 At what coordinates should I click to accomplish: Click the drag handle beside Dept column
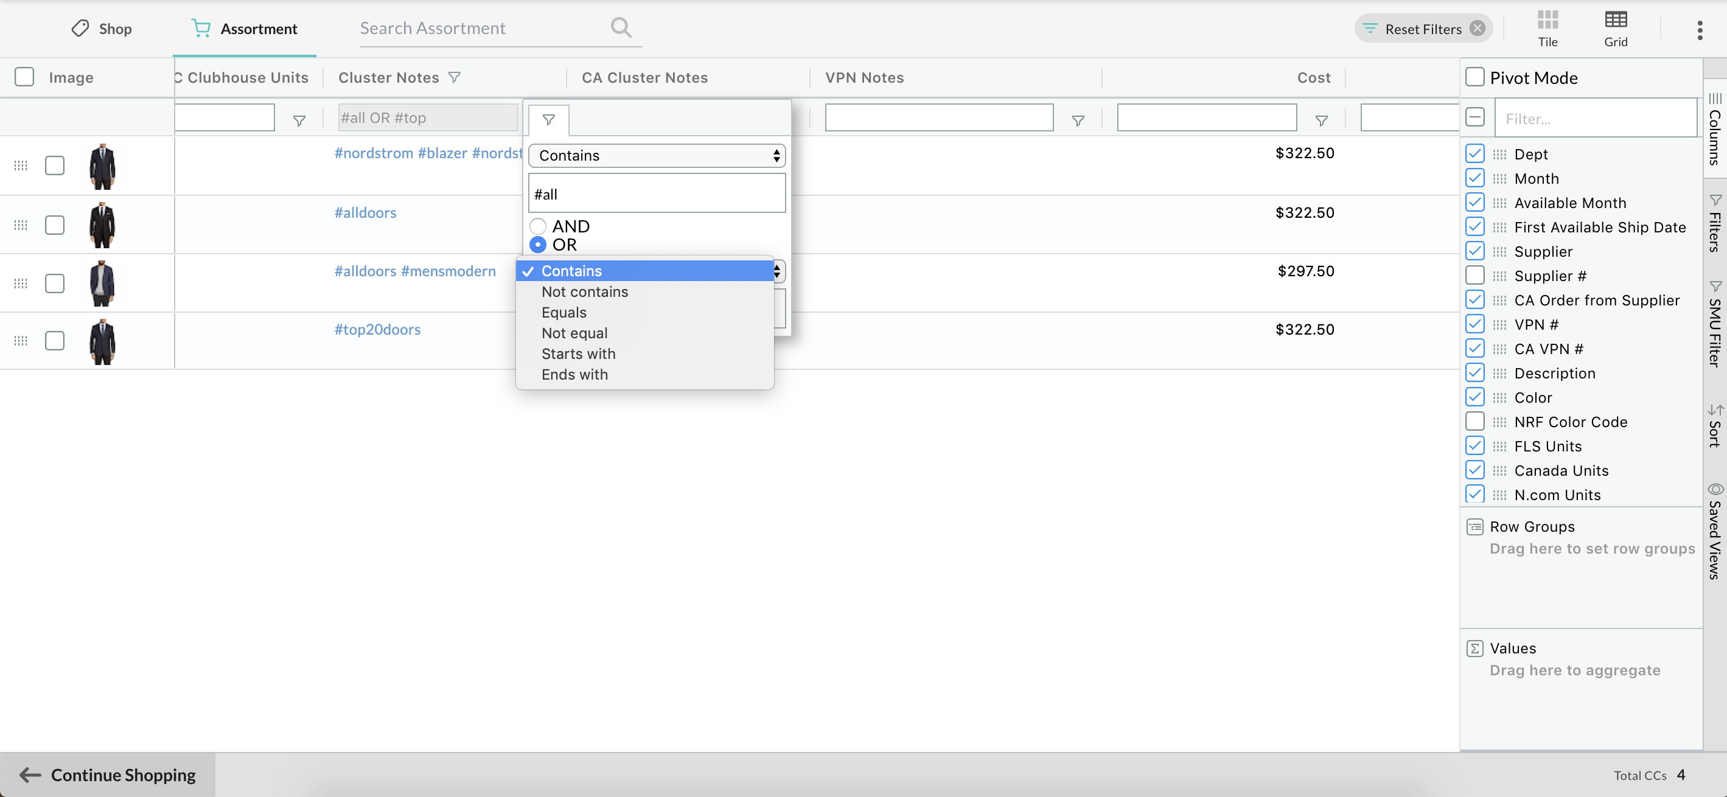tap(1500, 155)
